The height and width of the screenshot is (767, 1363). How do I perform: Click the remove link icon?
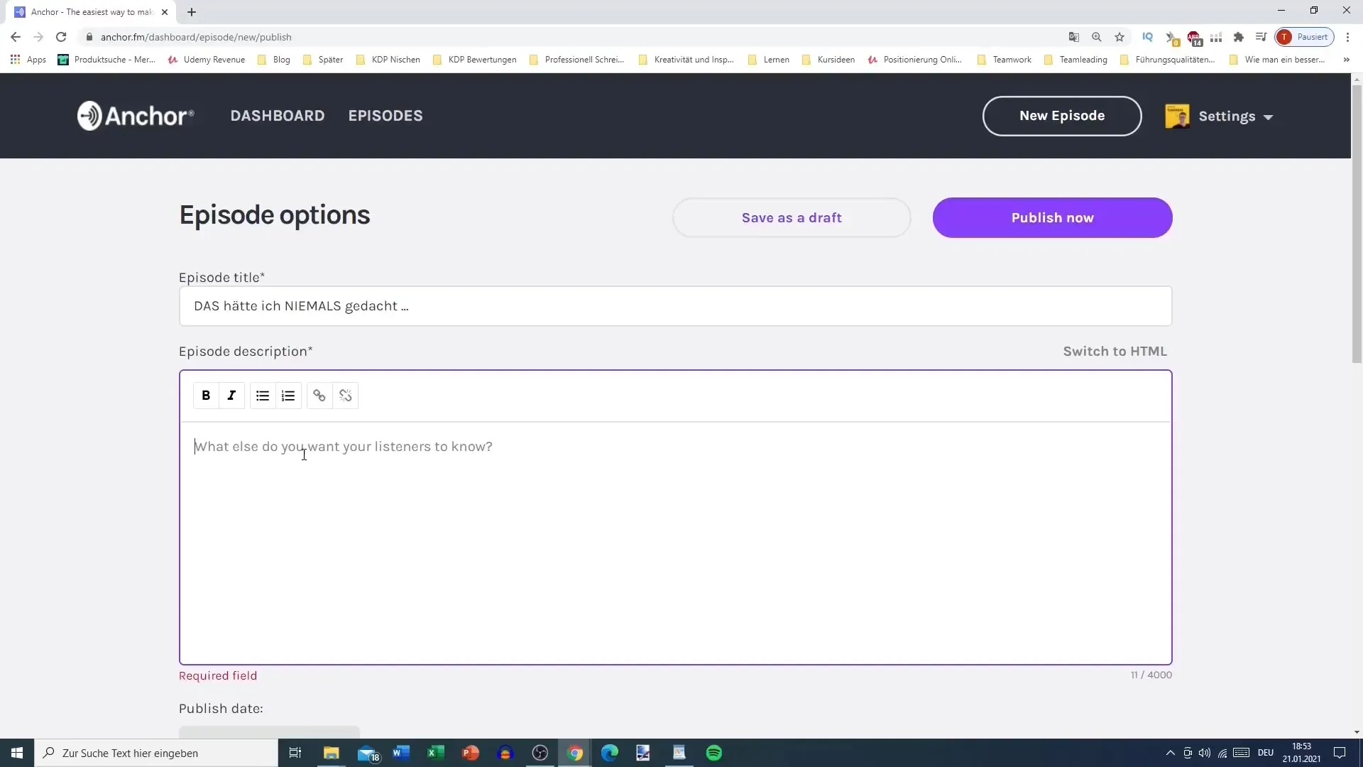point(346,395)
